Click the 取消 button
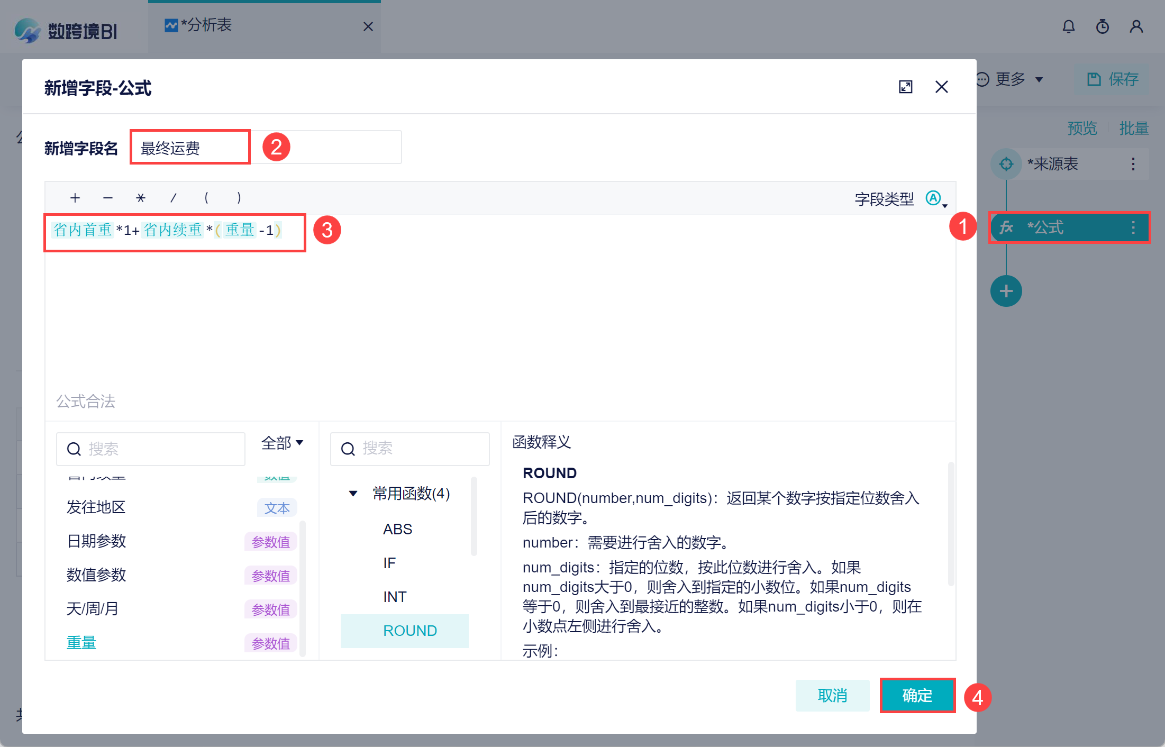The height and width of the screenshot is (747, 1165). 832,695
